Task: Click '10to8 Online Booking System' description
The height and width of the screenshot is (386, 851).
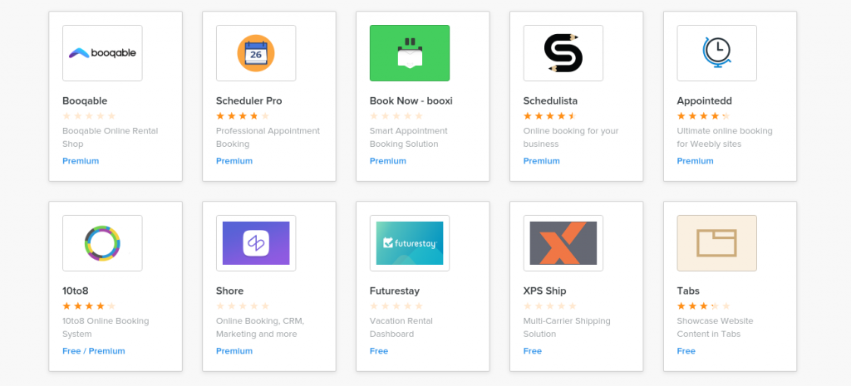Action: click(x=106, y=327)
